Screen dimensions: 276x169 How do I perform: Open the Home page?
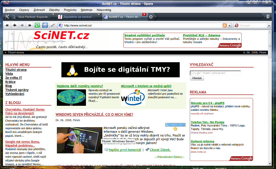45,25
